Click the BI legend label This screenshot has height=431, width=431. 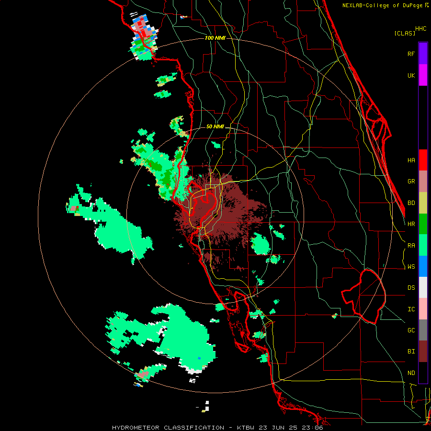411,352
